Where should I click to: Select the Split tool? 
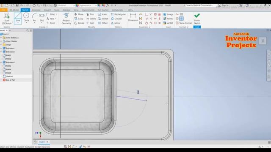coord(90,23)
